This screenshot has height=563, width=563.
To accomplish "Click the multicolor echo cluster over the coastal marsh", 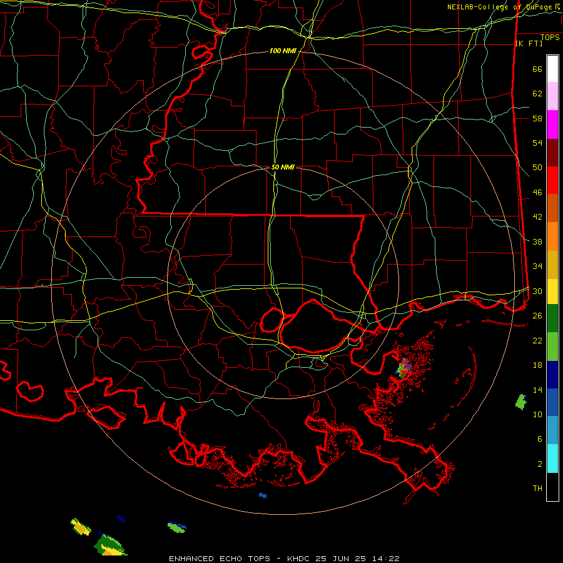I will tap(404, 367).
